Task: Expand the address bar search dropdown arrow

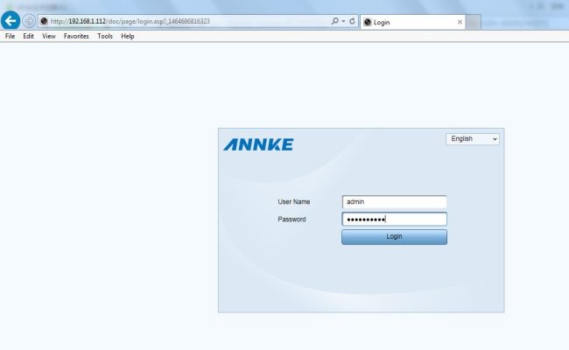Action: [342, 21]
